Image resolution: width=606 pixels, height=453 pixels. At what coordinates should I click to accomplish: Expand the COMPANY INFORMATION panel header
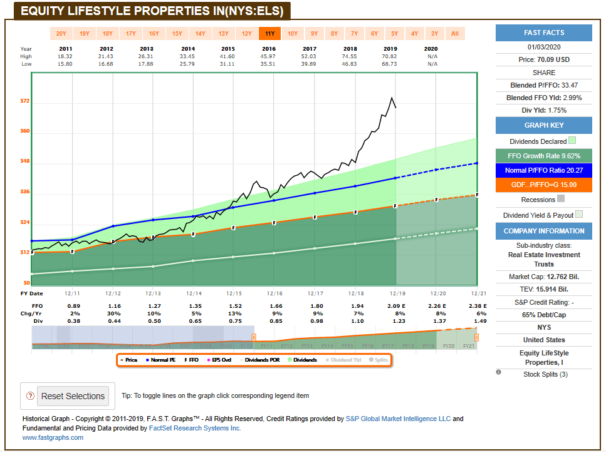[543, 231]
